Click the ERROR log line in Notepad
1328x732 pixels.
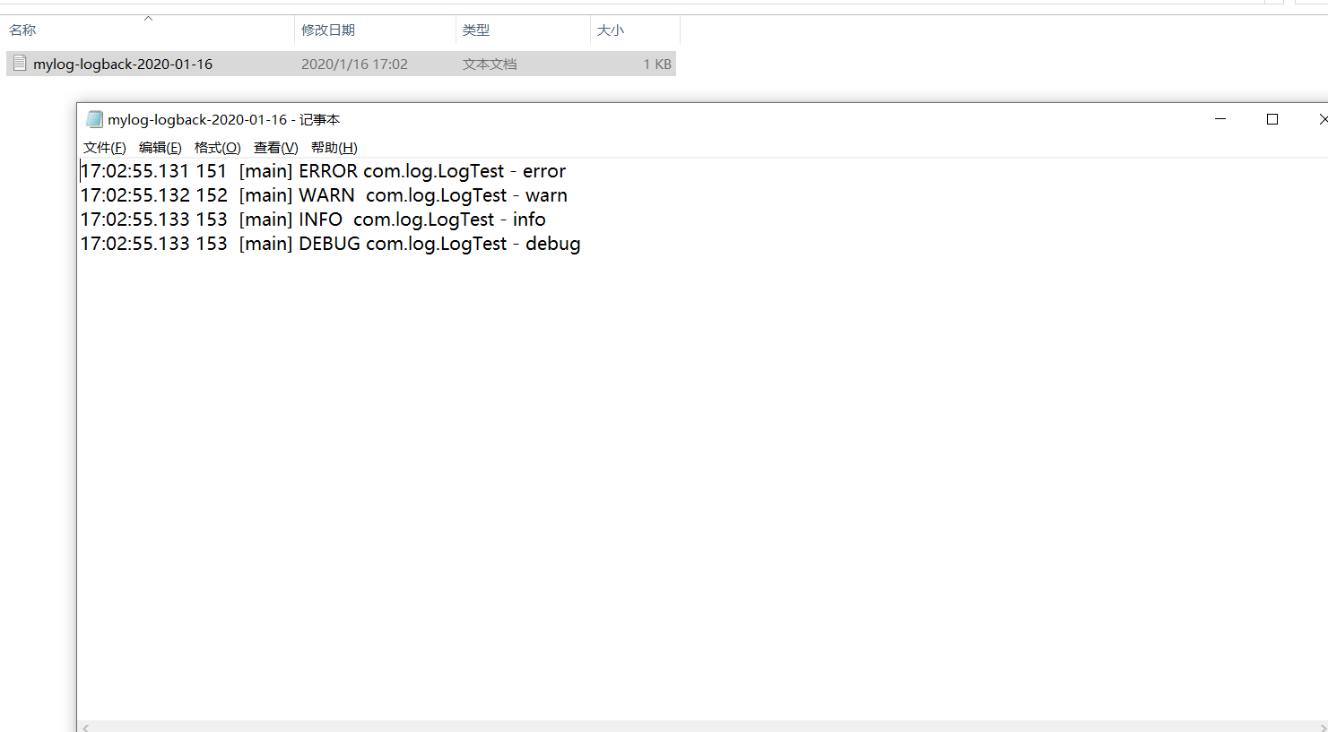[324, 171]
